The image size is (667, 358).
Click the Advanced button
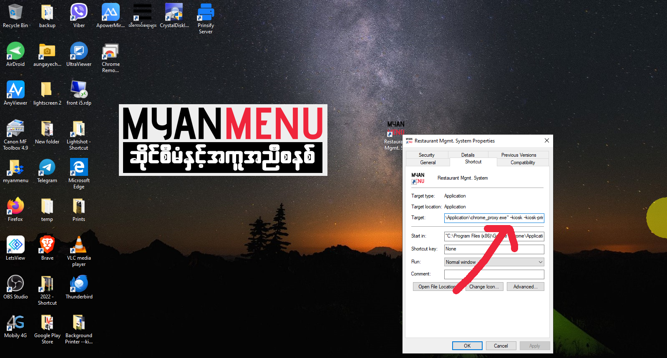(x=525, y=287)
